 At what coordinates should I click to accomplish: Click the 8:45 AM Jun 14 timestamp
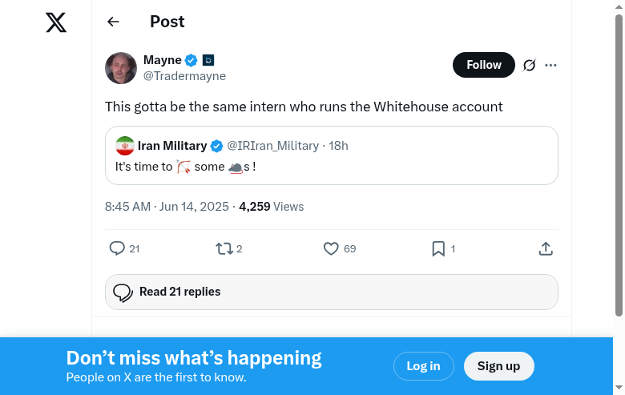tap(167, 207)
